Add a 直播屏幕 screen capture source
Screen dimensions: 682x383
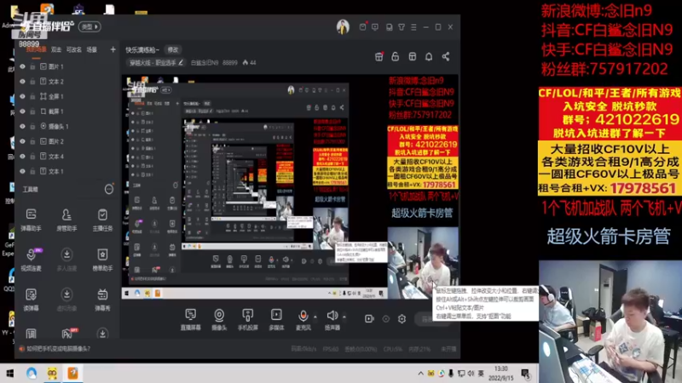click(x=190, y=319)
